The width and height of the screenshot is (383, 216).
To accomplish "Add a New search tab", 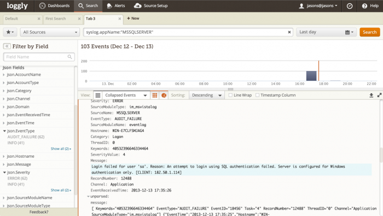I will pyautogui.click(x=133, y=18).
